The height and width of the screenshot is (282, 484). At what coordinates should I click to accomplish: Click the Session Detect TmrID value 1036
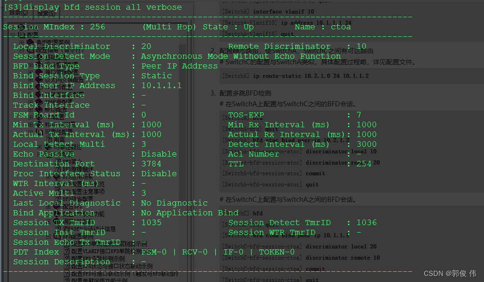[x=367, y=222]
